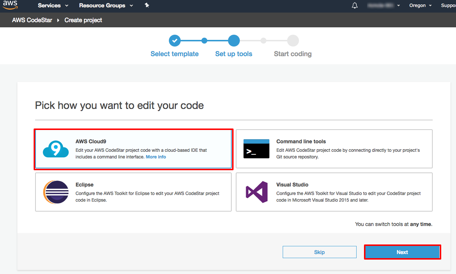456x274 pixels.
Task: Choose the Visual Studio option title
Action: (x=292, y=185)
